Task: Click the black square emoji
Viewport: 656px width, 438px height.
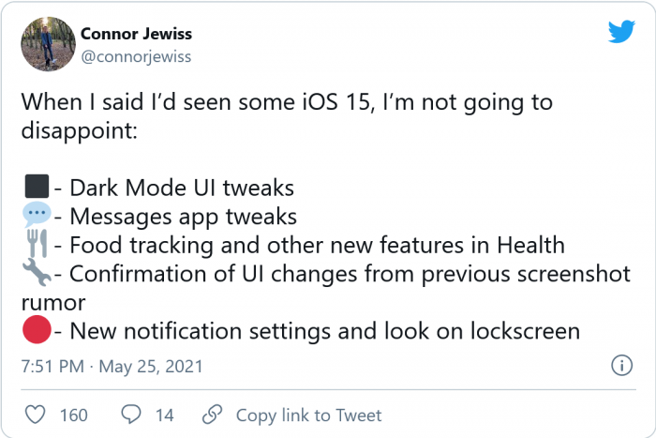Action: [36, 188]
